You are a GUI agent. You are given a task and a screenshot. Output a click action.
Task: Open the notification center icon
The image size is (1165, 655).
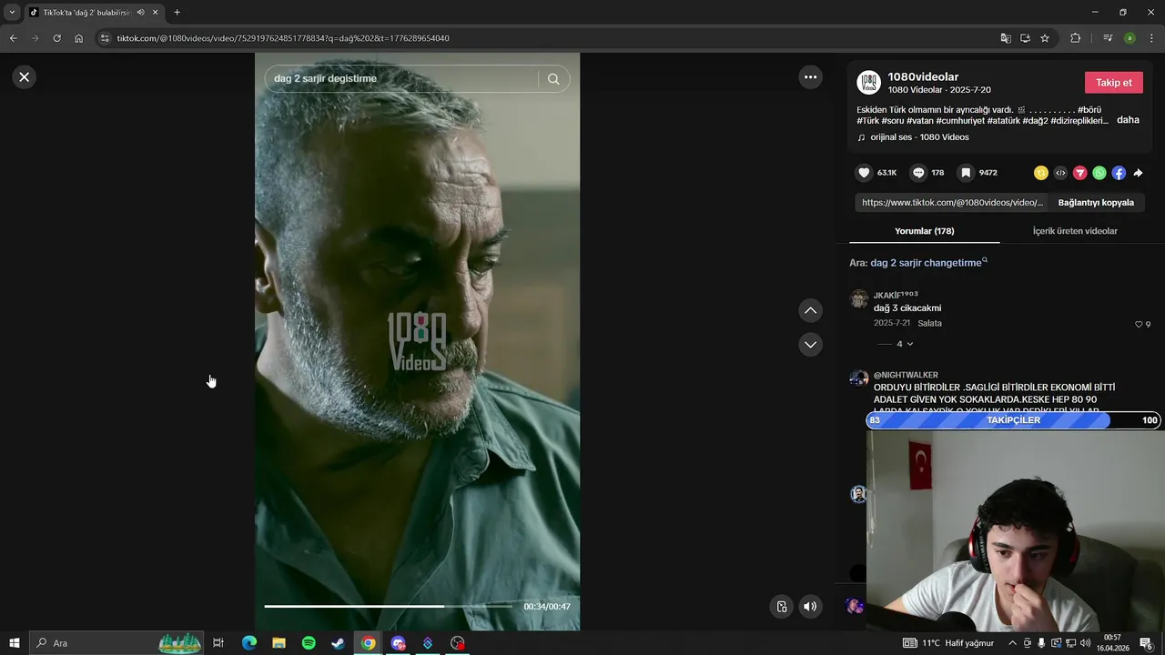(1146, 643)
